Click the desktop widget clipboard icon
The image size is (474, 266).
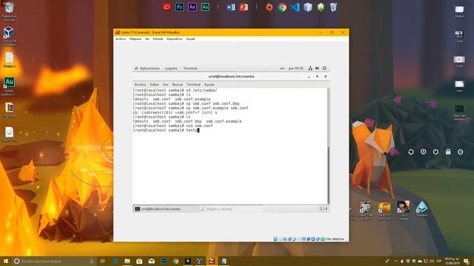448,152
